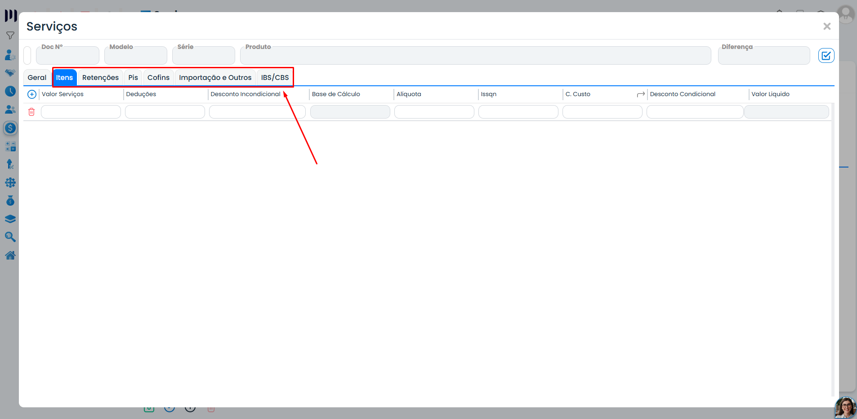Viewport: 857px width, 419px height.
Task: Click the Desconto Condicional input field
Action: [695, 112]
